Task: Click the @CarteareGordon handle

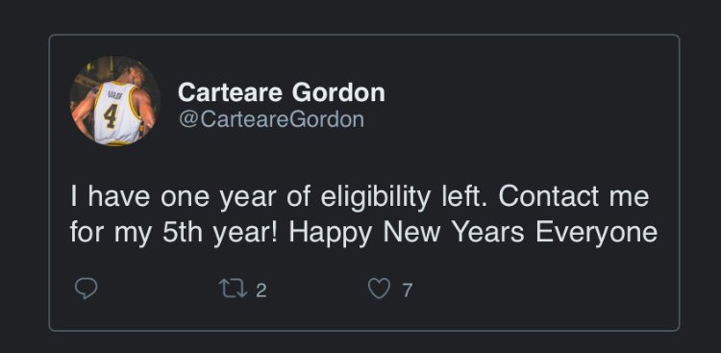Action: [x=271, y=119]
